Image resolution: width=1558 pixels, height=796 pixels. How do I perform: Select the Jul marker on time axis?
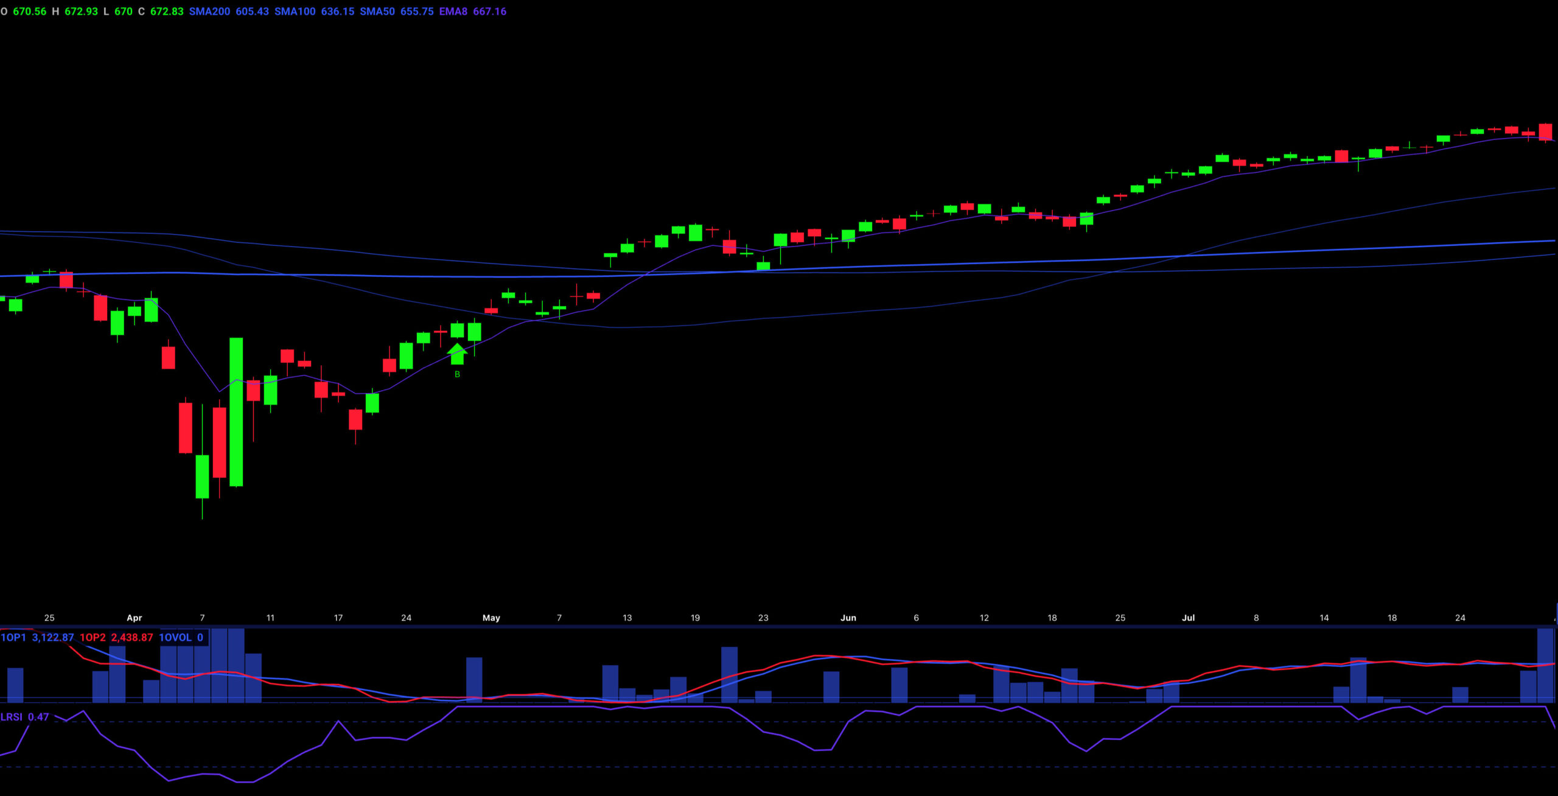[1188, 618]
